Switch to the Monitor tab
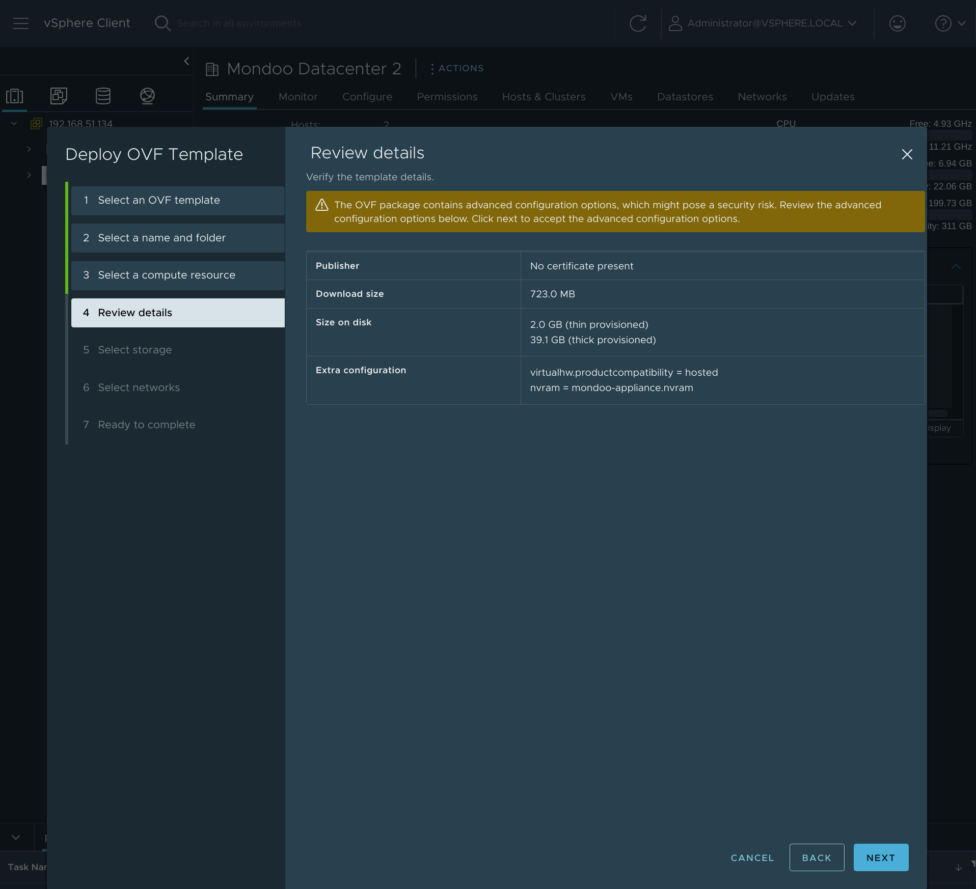This screenshot has height=889, width=976. (297, 97)
